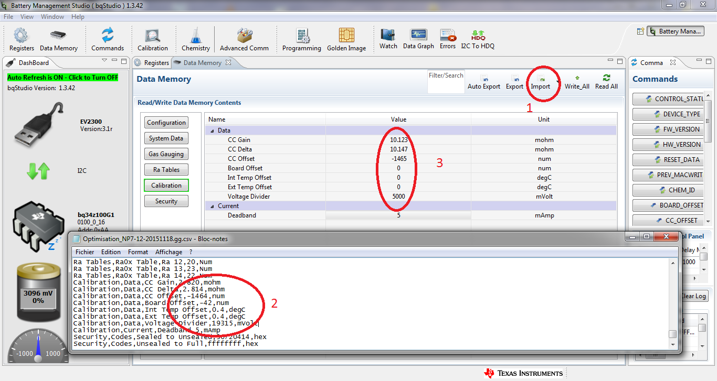
Task: Open Fichier menu in Bloc-notes
Action: (85, 252)
